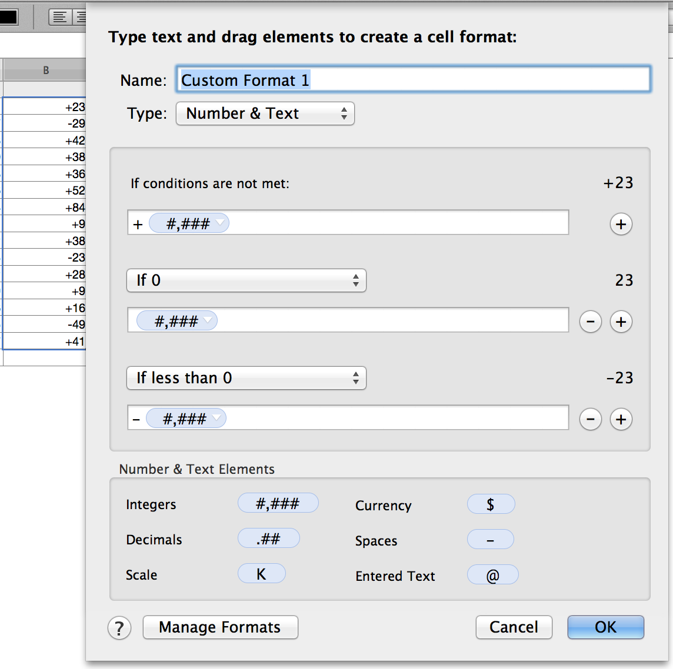The width and height of the screenshot is (673, 669).
Task: Click Cancel to dismiss the dialog
Action: 514,627
